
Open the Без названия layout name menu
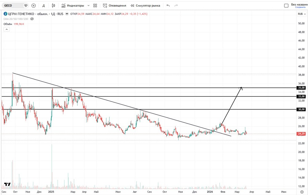click(x=299, y=4)
